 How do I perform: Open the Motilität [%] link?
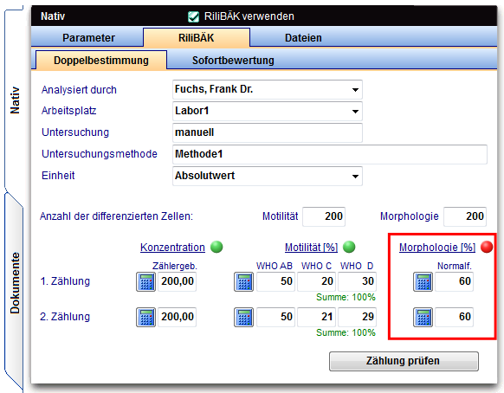coord(311,247)
